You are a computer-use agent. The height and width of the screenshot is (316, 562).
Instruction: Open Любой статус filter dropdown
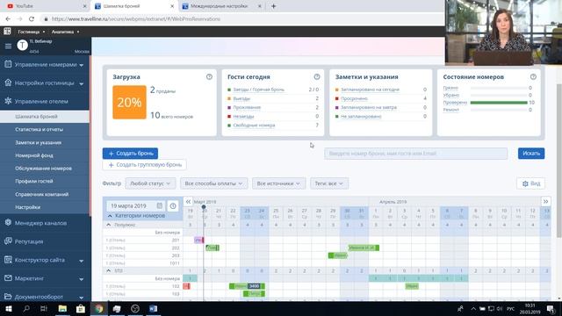coord(150,183)
